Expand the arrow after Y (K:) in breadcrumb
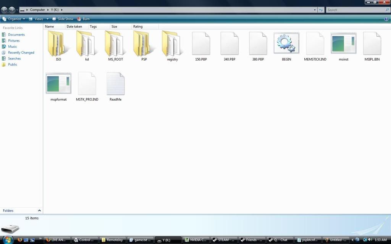The width and height of the screenshot is (391, 244). (x=62, y=10)
